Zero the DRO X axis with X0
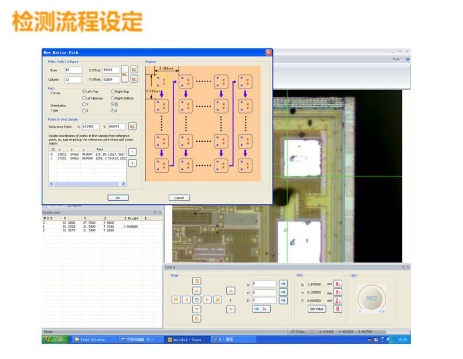The height and width of the screenshot is (359, 463). 338,284
